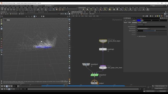This screenshot has width=168, height=94.
Task: Click the range slider bar under timeline
Action: pyautogui.click(x=83, y=89)
